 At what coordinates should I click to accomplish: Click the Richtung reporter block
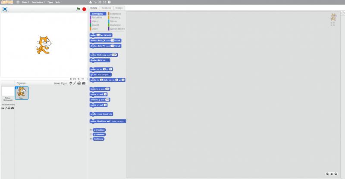pos(98,139)
